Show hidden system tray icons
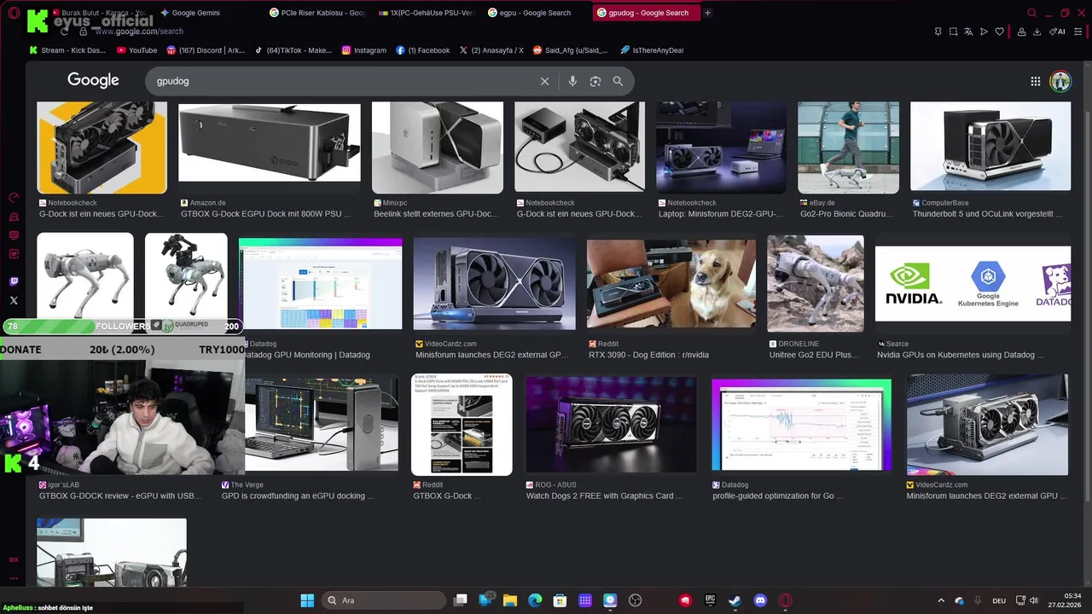Image resolution: width=1092 pixels, height=614 pixels. (x=941, y=601)
